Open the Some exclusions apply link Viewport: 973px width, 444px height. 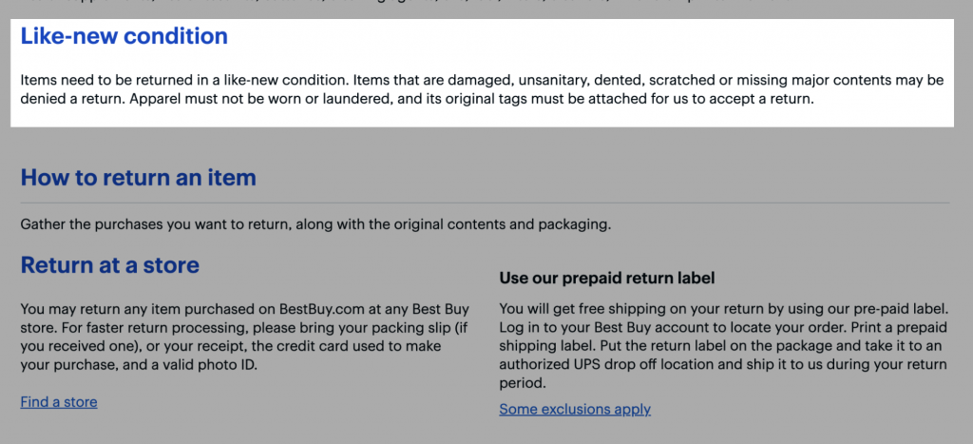coord(575,409)
